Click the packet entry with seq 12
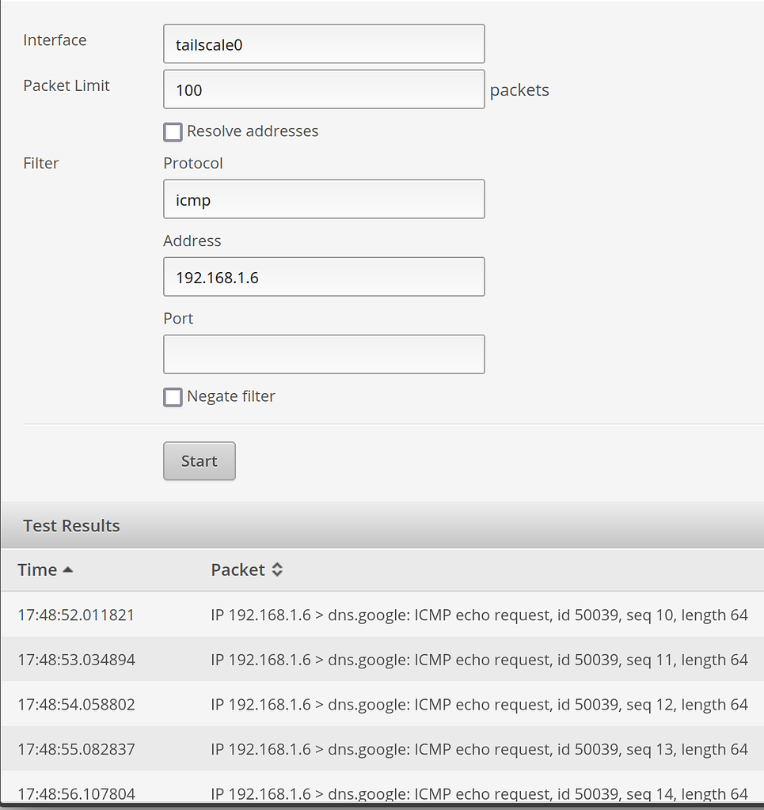The width and height of the screenshot is (764, 810). click(x=479, y=705)
